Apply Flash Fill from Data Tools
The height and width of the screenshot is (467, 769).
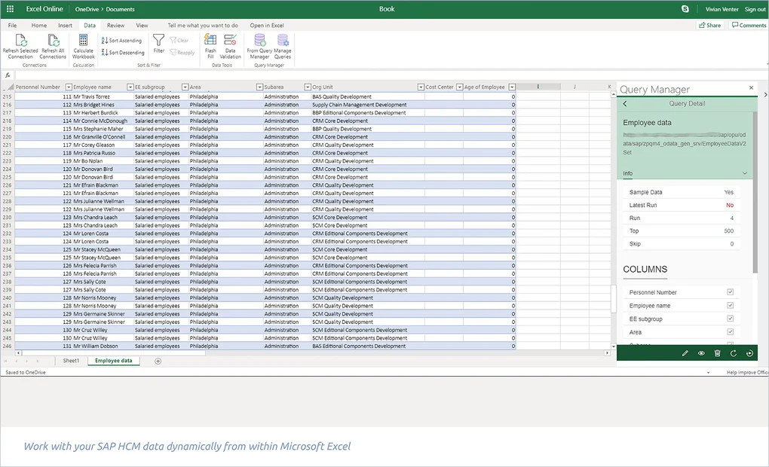(210, 41)
